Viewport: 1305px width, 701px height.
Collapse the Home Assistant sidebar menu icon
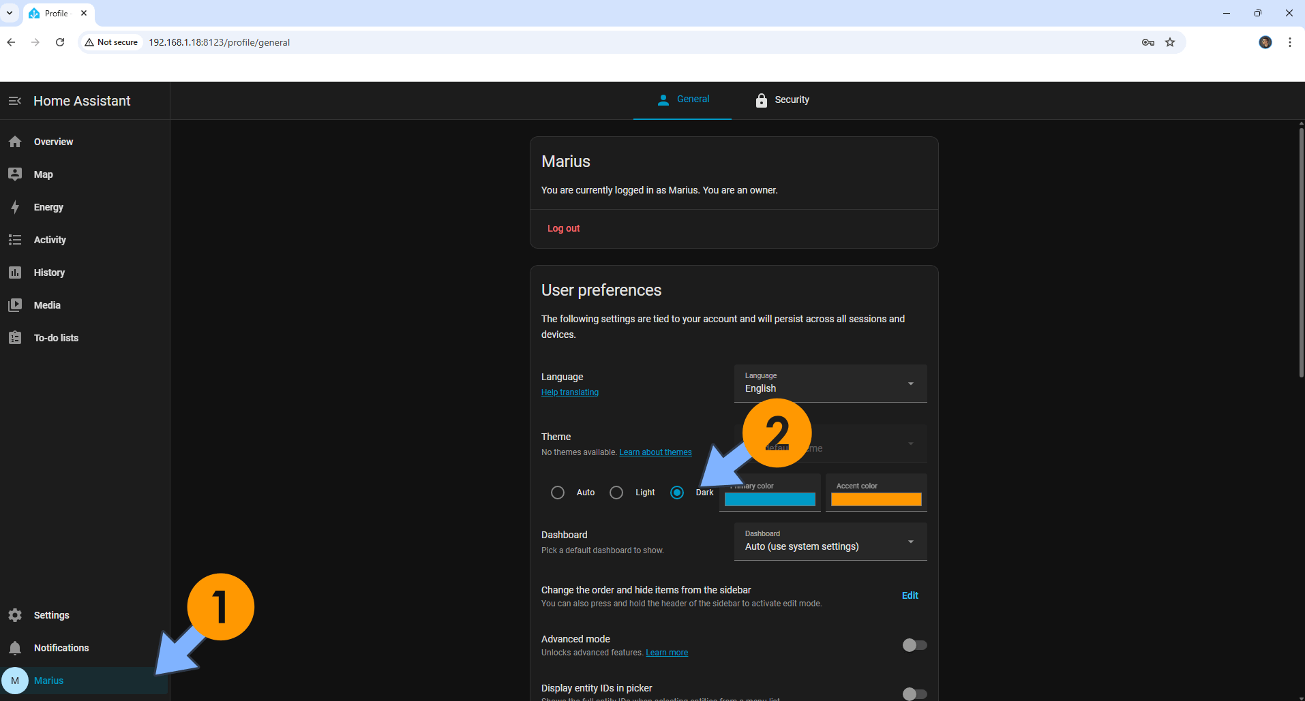[15, 101]
